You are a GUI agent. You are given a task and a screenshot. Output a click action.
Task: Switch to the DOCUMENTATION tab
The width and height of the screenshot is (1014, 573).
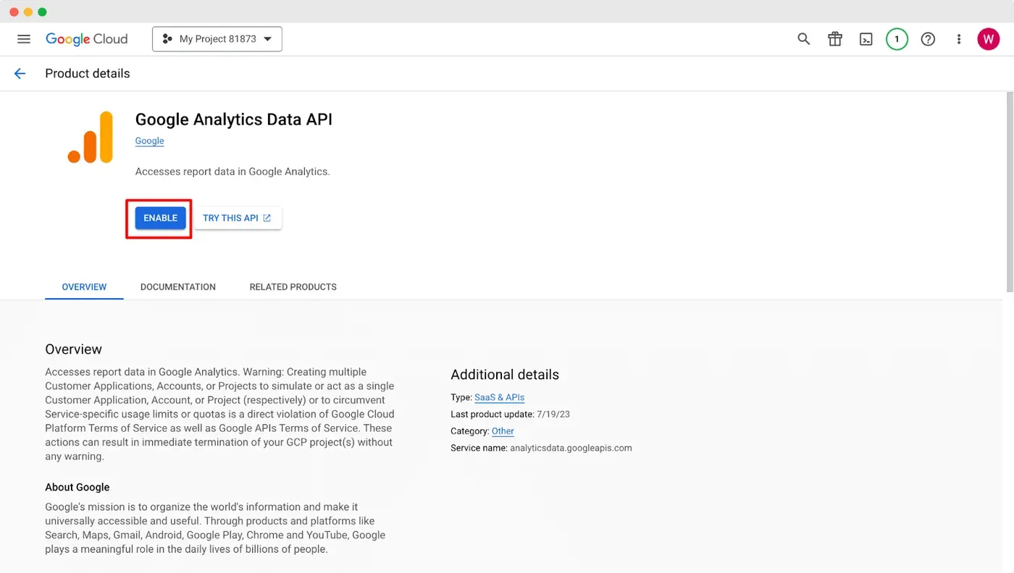click(178, 286)
